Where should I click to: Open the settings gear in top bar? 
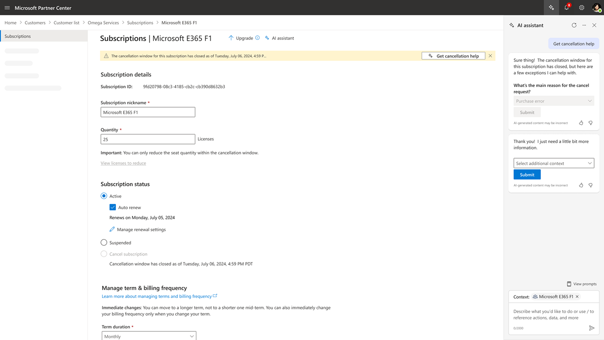pos(582,8)
